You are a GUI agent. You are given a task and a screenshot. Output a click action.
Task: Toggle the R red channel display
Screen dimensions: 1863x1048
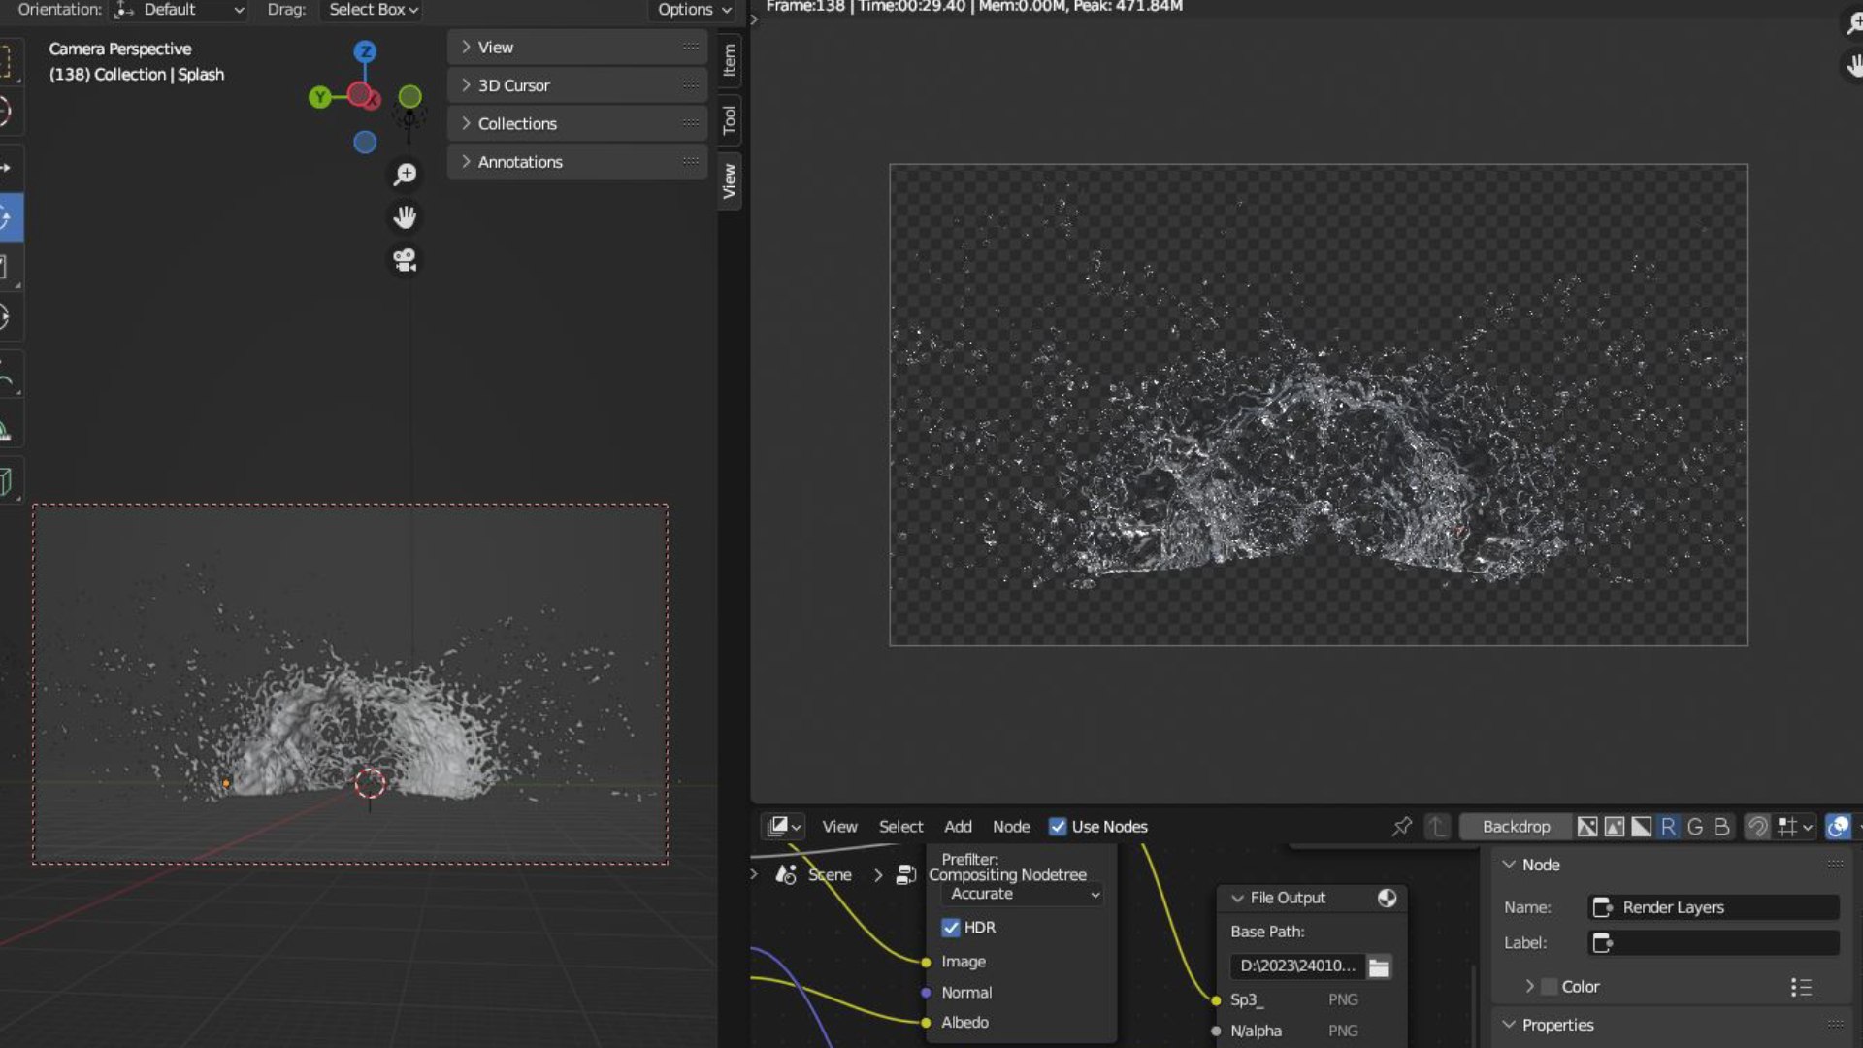coord(1668,827)
